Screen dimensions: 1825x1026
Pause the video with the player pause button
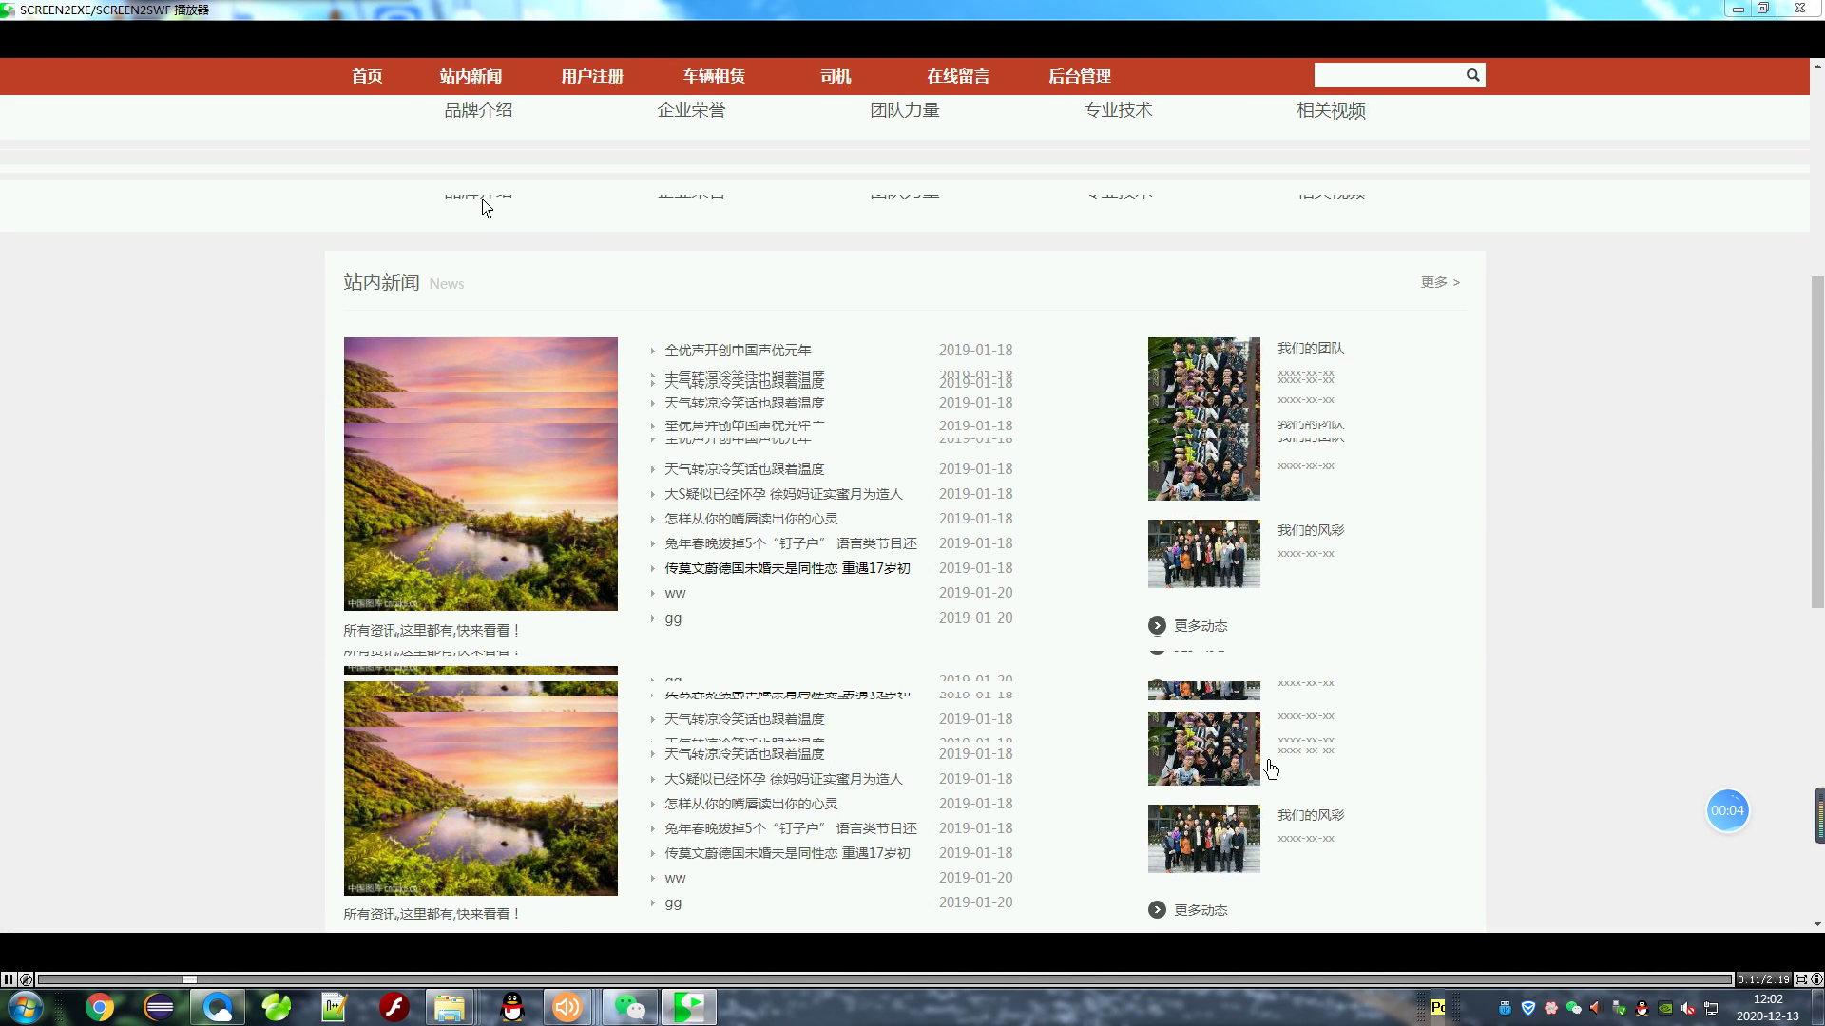click(9, 979)
